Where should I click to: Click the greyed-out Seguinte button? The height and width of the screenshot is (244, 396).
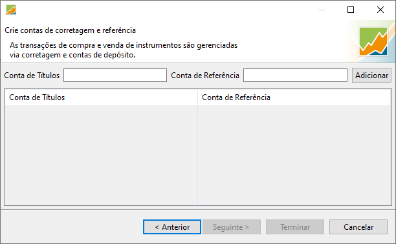(232, 227)
